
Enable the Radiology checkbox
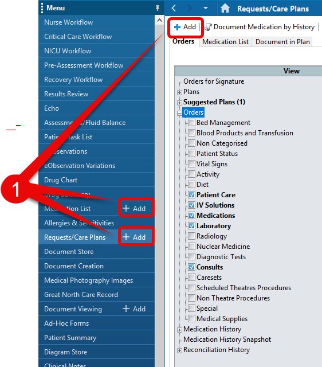(x=191, y=236)
